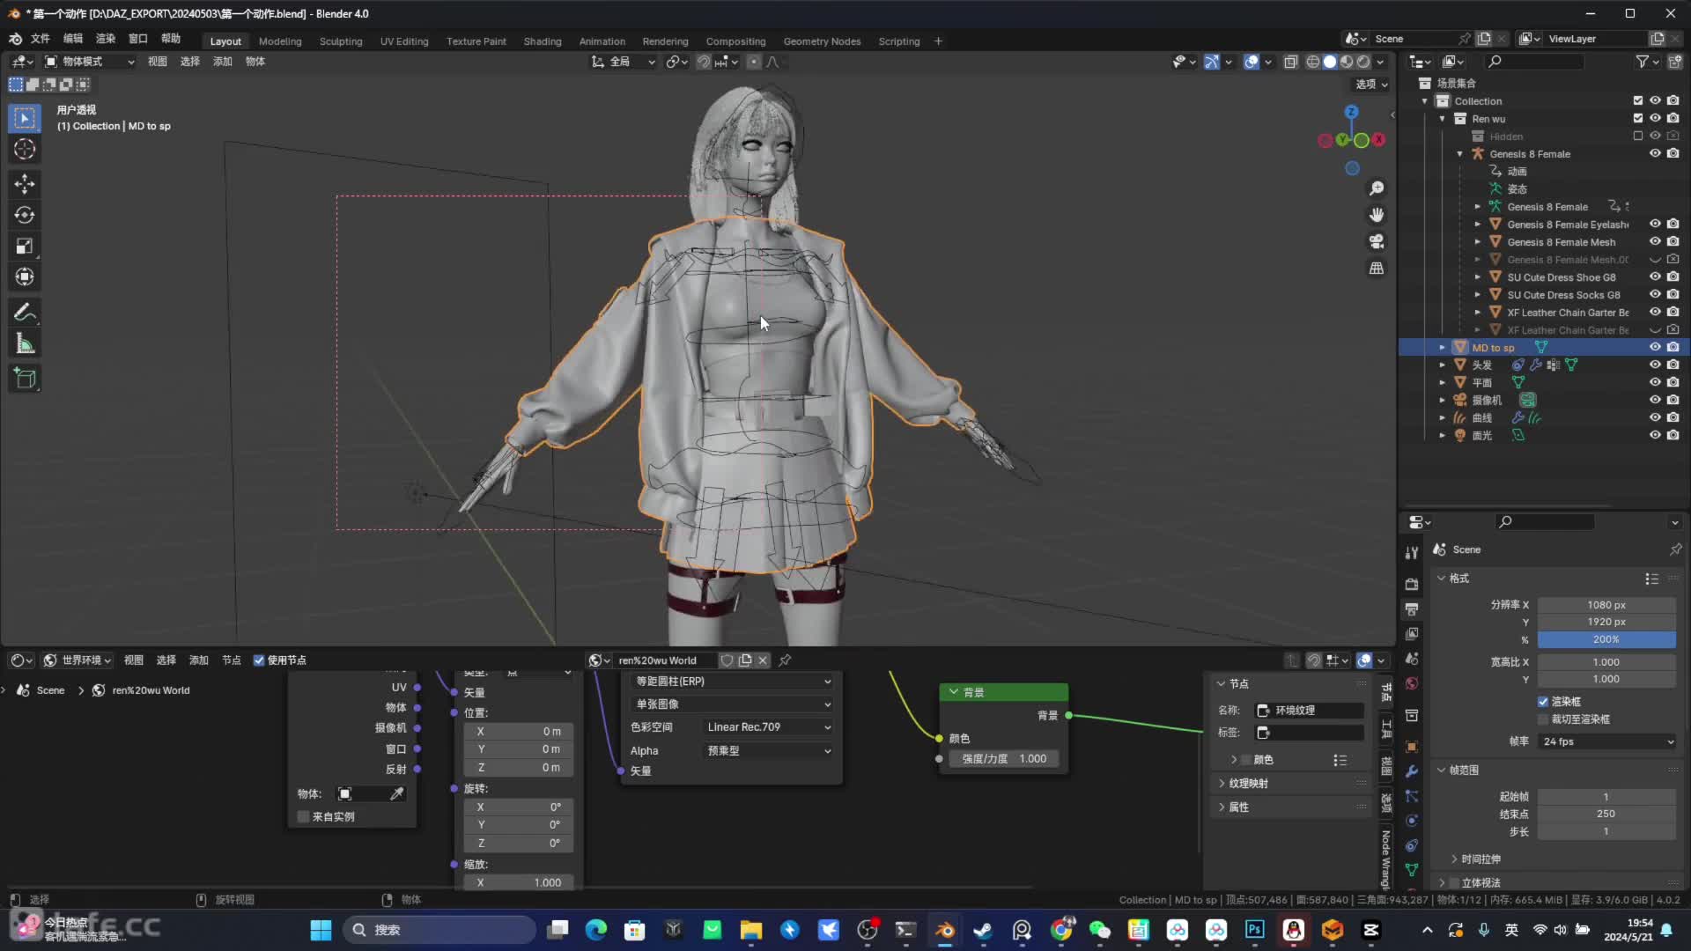Open the 文件 menu
Viewport: 1691px width, 951px height.
tap(41, 39)
